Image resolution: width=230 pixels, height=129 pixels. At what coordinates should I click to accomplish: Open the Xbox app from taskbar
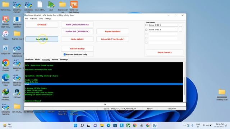pos(128,125)
